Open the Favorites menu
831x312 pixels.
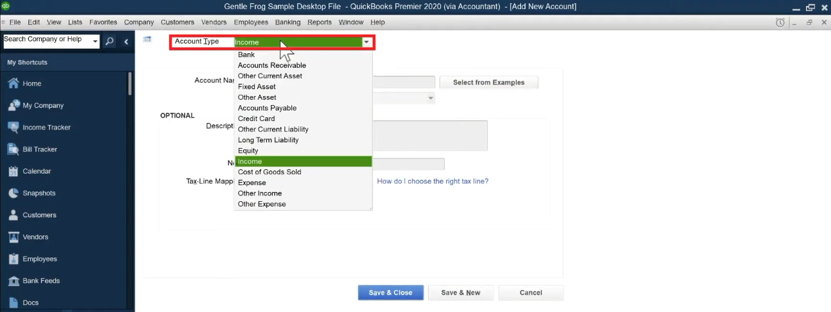click(x=103, y=22)
